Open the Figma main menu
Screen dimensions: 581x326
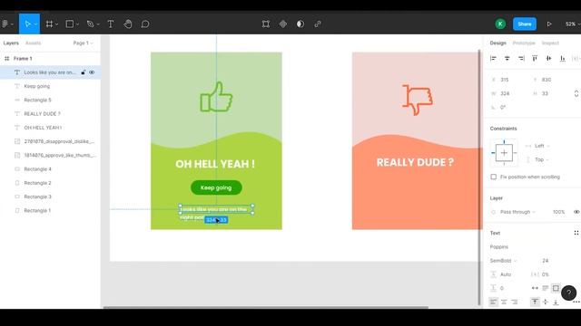(5, 24)
